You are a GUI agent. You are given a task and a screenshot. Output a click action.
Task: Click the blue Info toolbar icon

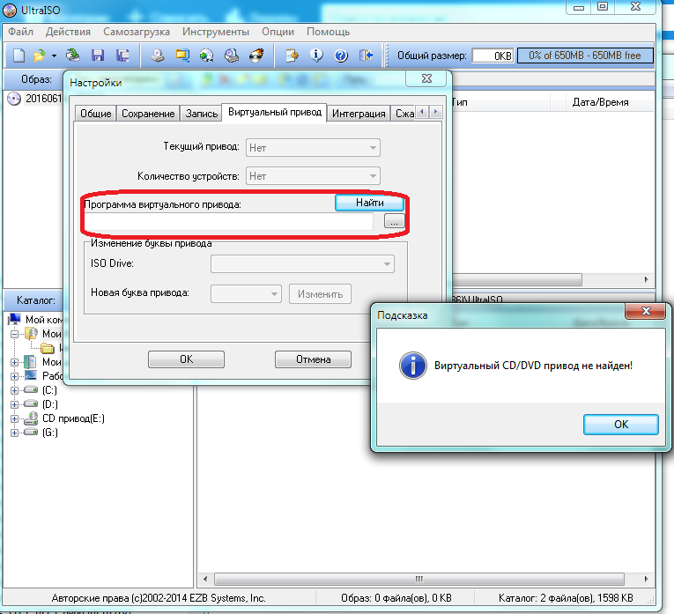pos(316,55)
